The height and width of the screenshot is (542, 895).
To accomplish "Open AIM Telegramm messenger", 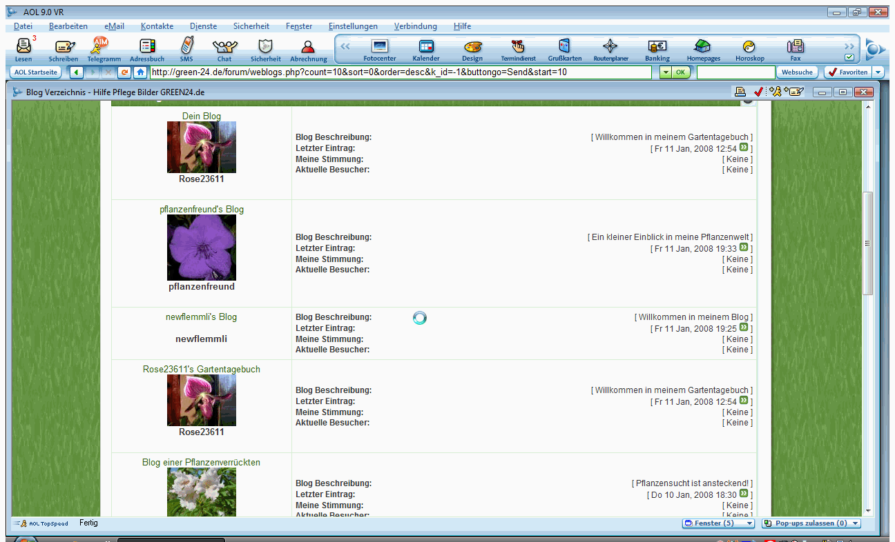I will point(104,50).
